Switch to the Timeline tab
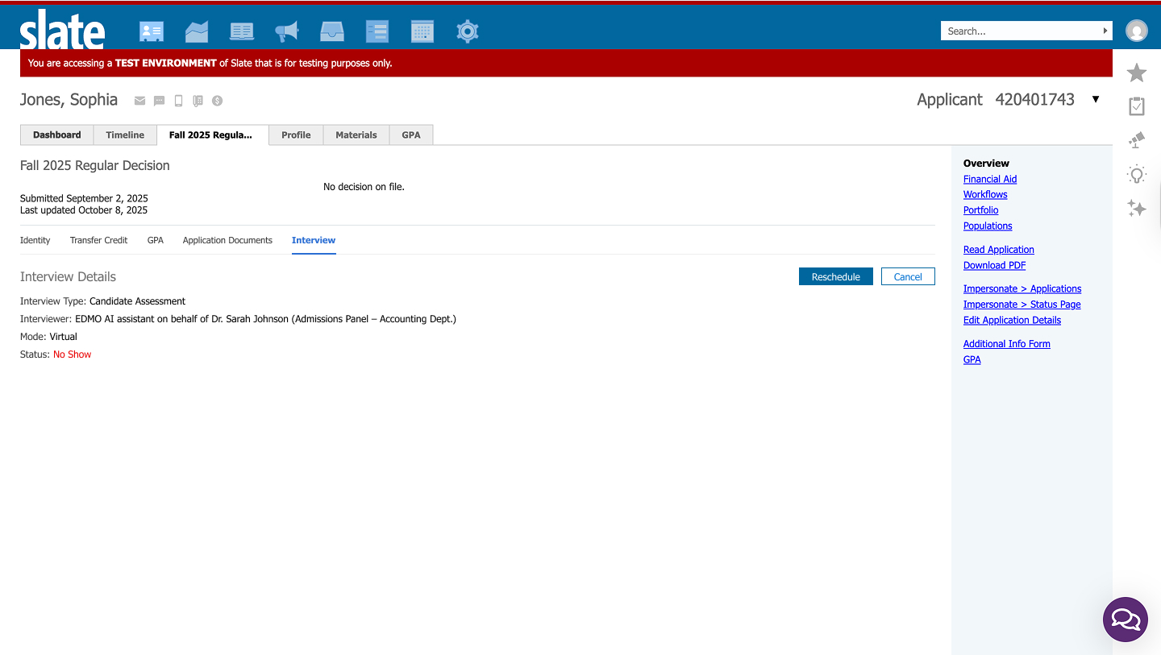1161x655 pixels. click(125, 135)
